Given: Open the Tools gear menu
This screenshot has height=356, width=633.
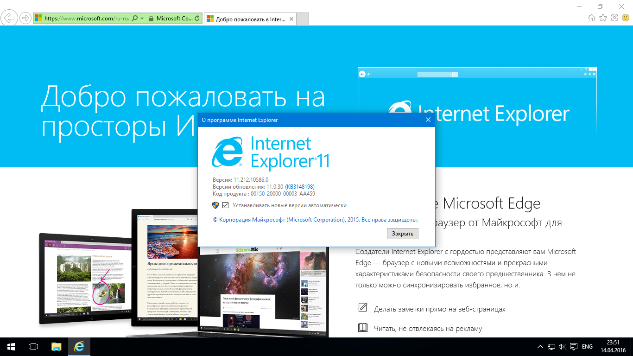Looking at the screenshot, I should pos(614,18).
